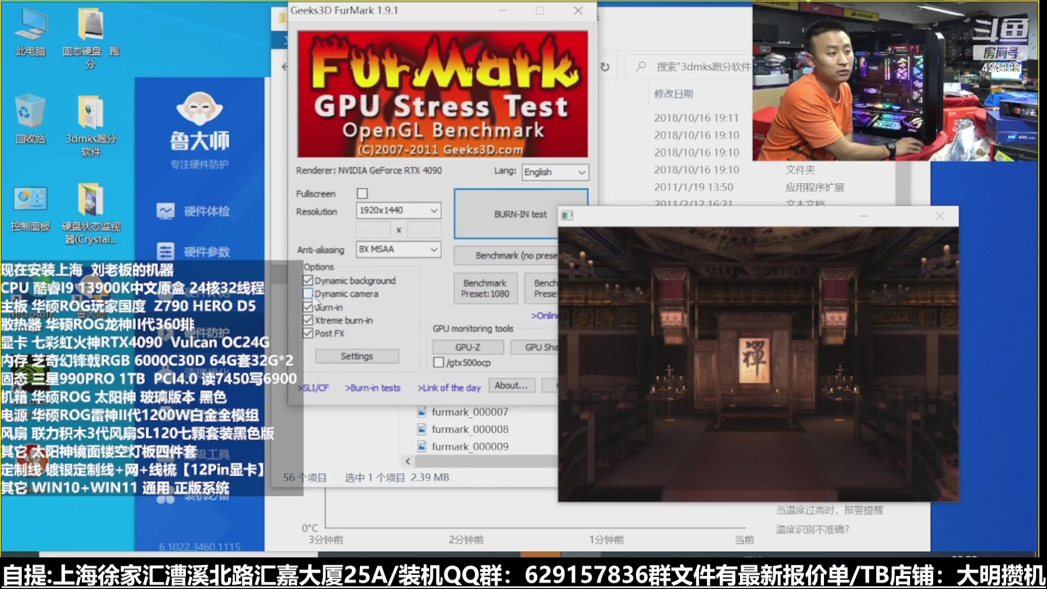Enable the Fullscreen checkbox
Image resolution: width=1047 pixels, height=589 pixels.
coord(362,194)
